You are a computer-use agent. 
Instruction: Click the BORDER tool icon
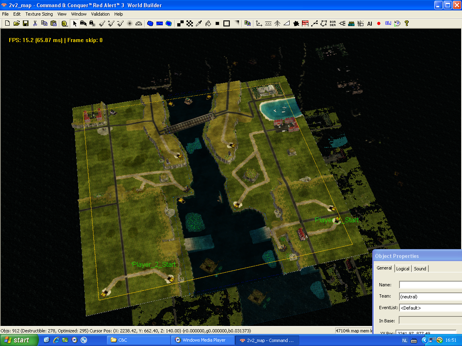click(332, 23)
